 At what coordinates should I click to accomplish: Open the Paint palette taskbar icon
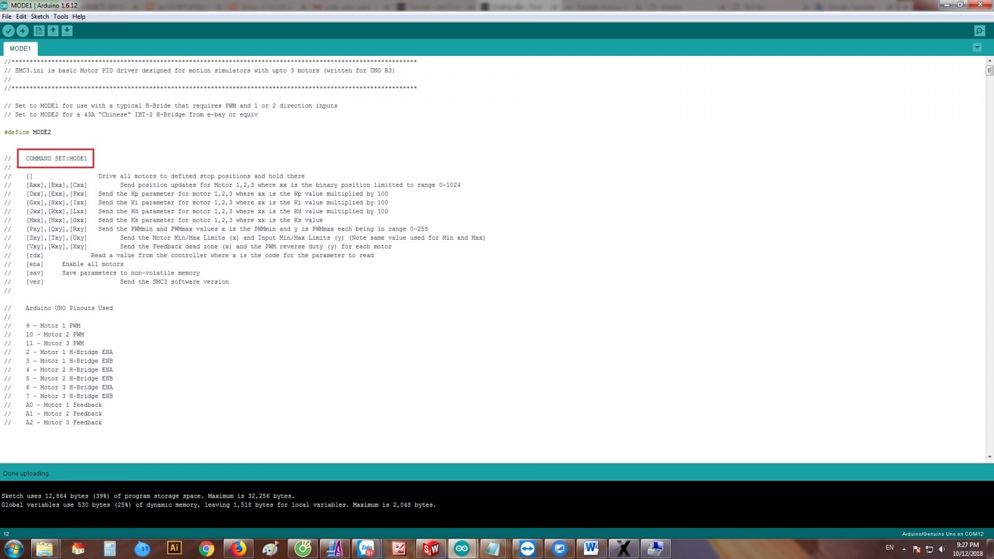pyautogui.click(x=270, y=548)
